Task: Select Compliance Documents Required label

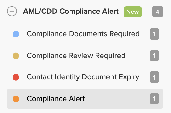Action: [83, 34]
